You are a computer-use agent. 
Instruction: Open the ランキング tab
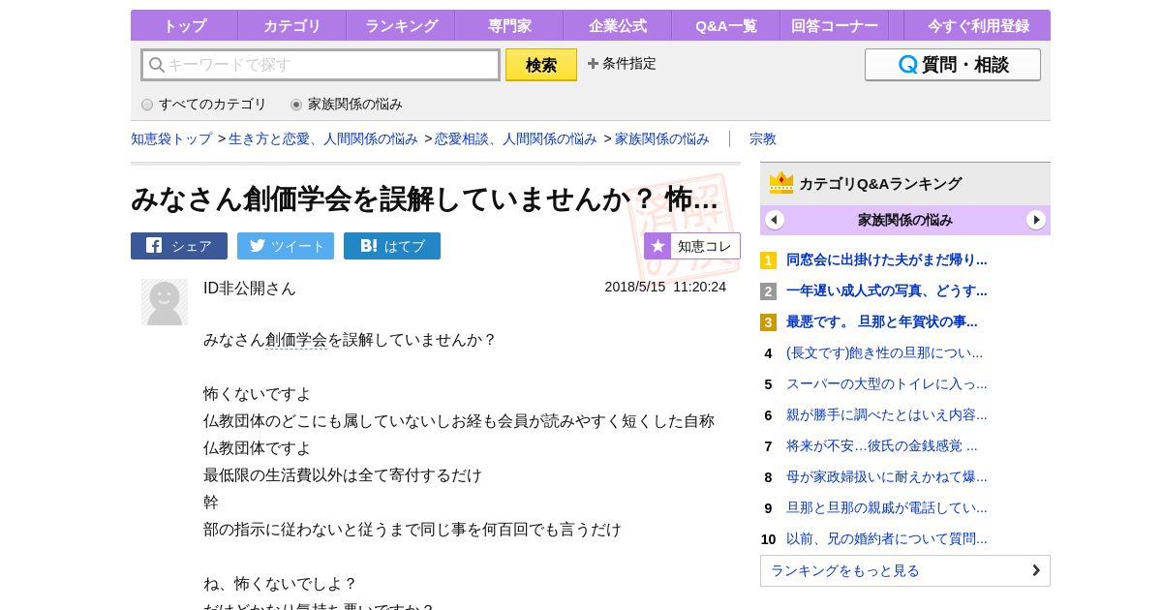[401, 25]
